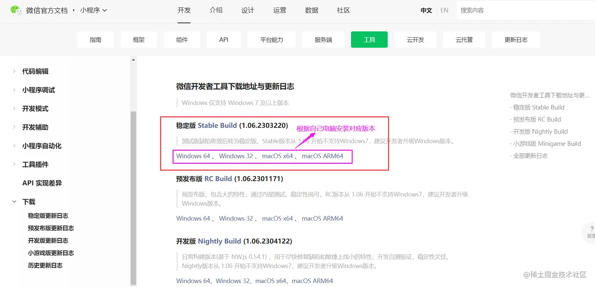Open the green 工具 section button
Viewport: 595px width, 287px height.
[x=370, y=40]
